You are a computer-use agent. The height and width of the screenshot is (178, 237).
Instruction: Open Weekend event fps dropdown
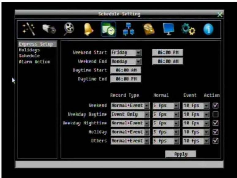click(196, 106)
